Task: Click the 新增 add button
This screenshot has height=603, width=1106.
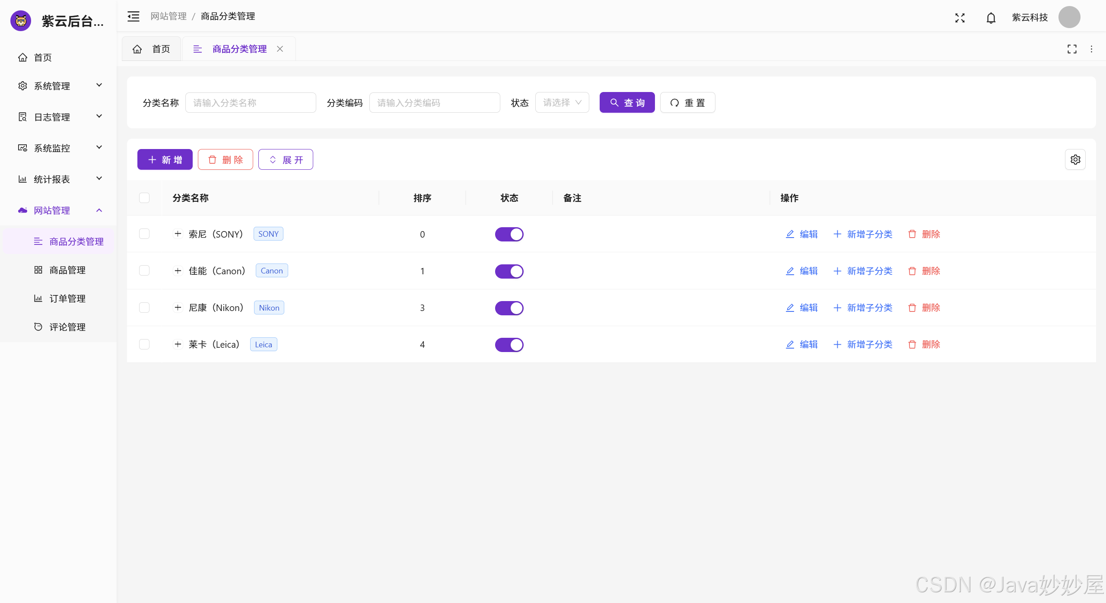Action: click(x=165, y=159)
